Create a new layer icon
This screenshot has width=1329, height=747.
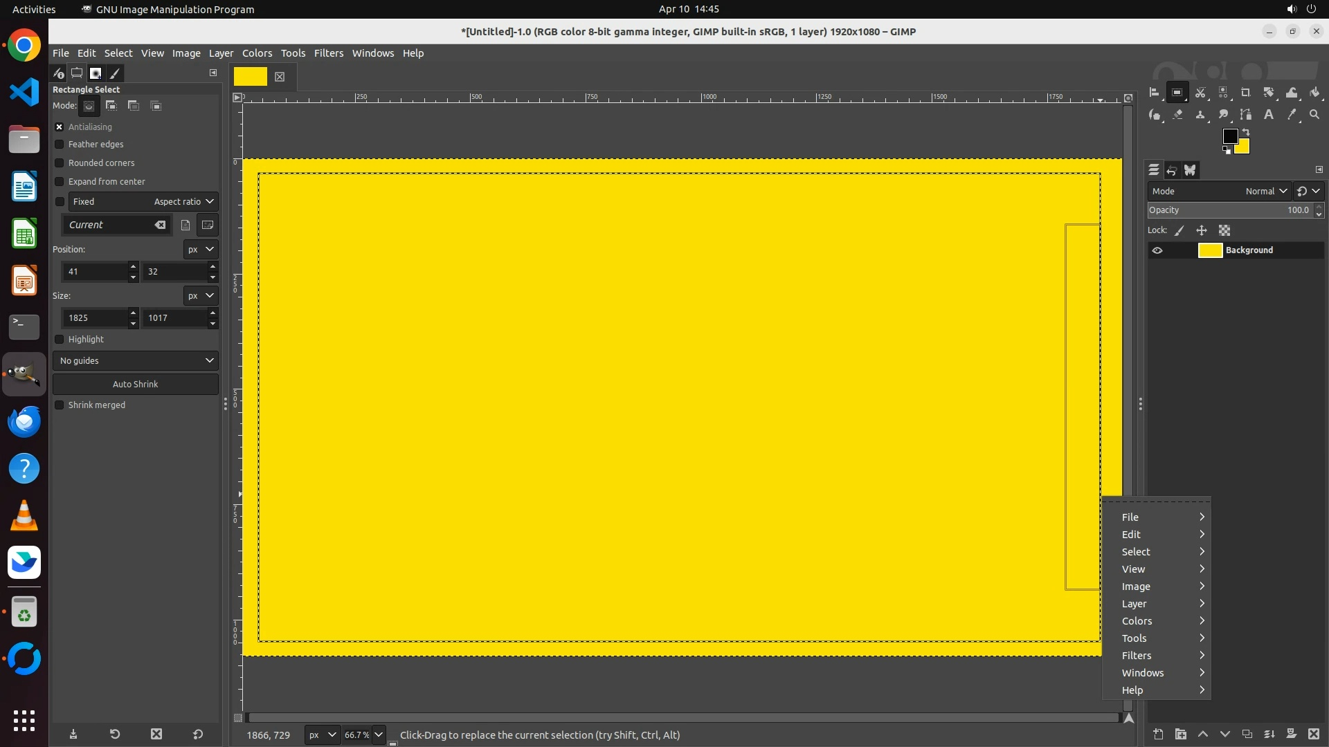coord(1158,734)
